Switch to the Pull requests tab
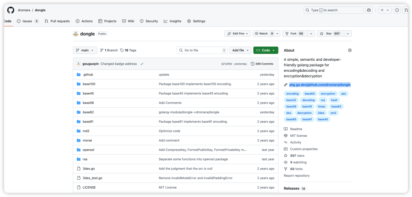This screenshot has height=197, width=412. point(57,21)
